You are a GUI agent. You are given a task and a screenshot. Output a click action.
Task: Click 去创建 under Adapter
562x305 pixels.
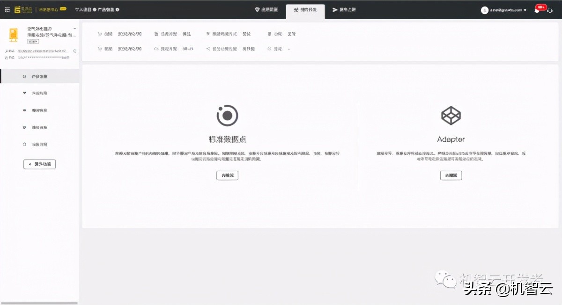(451, 175)
